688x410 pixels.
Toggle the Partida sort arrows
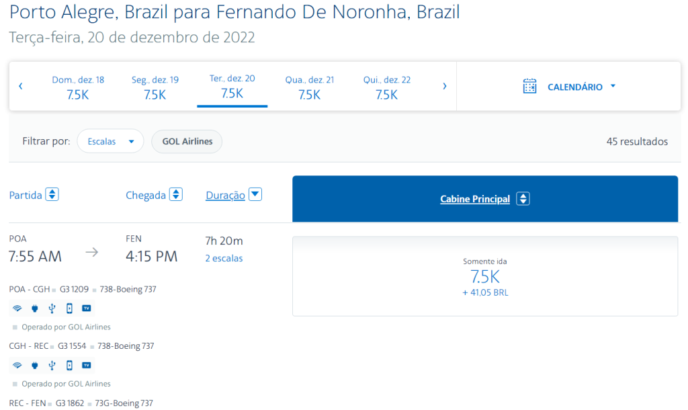coord(52,194)
